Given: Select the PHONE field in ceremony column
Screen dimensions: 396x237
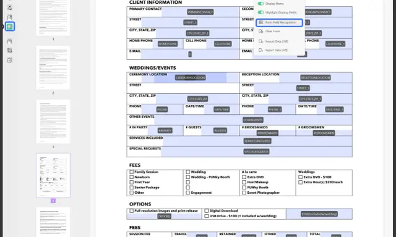Looking at the screenshot, I should 162,109.
